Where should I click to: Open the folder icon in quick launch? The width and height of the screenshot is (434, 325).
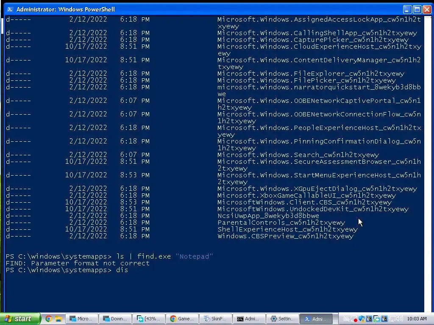point(58,319)
